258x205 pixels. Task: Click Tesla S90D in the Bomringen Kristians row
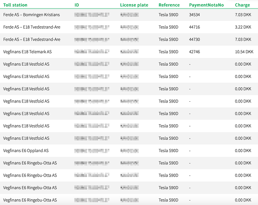coord(168,15)
